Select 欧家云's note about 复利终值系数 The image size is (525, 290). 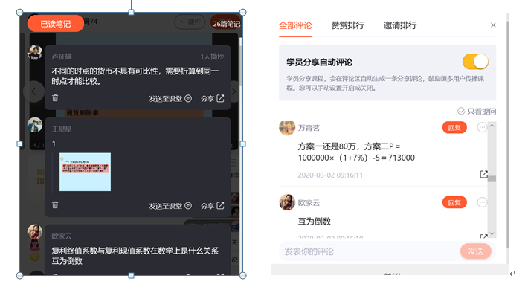pyautogui.click(x=135, y=256)
